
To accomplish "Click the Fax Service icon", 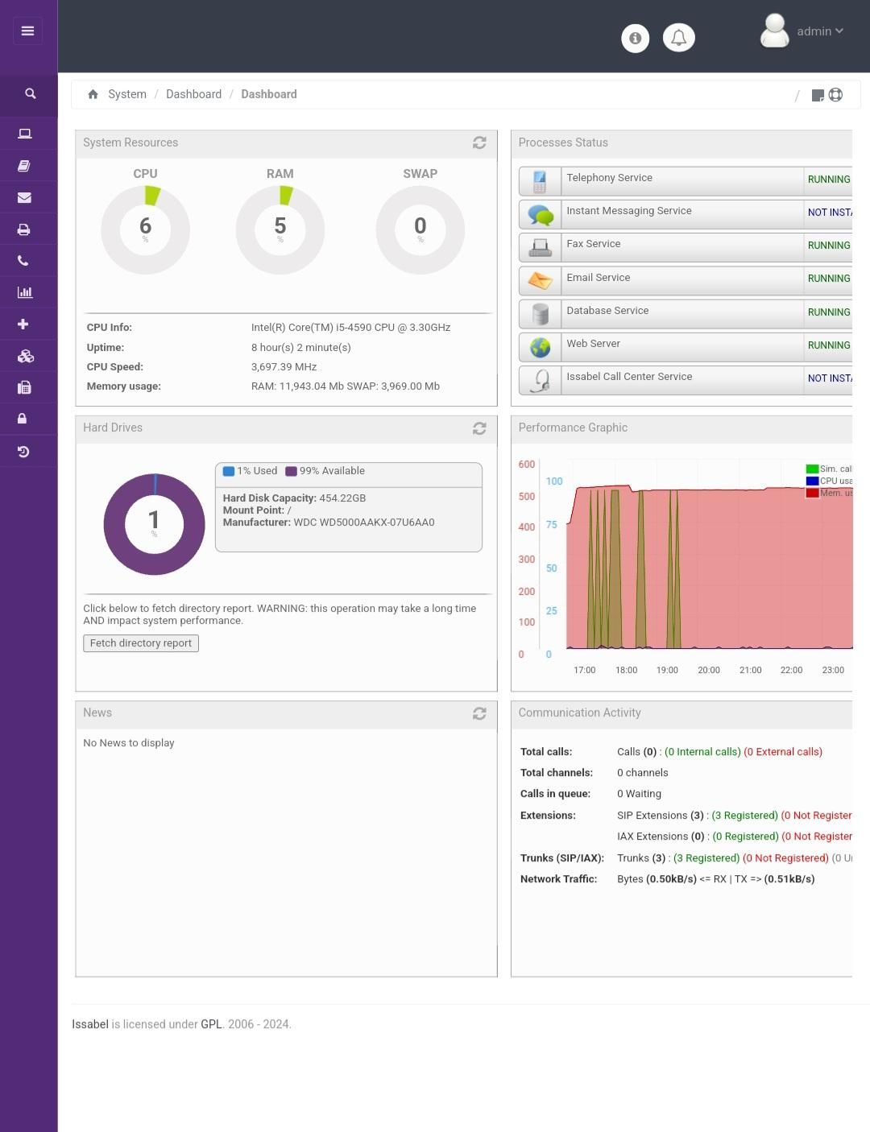I will (540, 248).
